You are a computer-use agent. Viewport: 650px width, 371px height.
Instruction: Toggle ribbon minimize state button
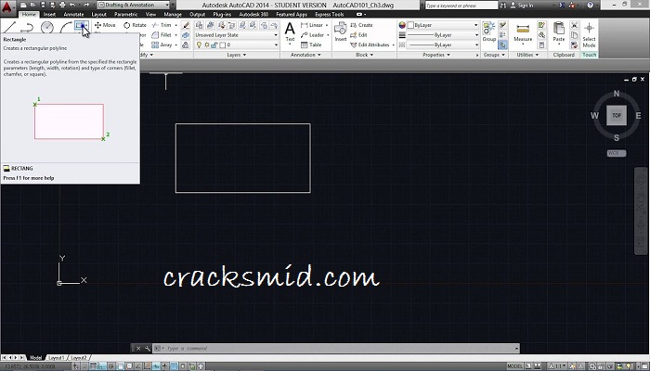(360, 14)
